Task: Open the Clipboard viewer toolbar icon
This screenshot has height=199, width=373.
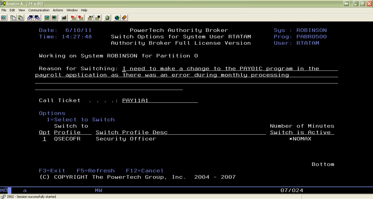Action: pos(107,18)
